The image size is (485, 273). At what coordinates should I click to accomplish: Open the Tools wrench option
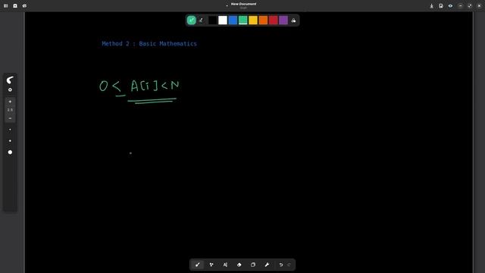point(267,265)
